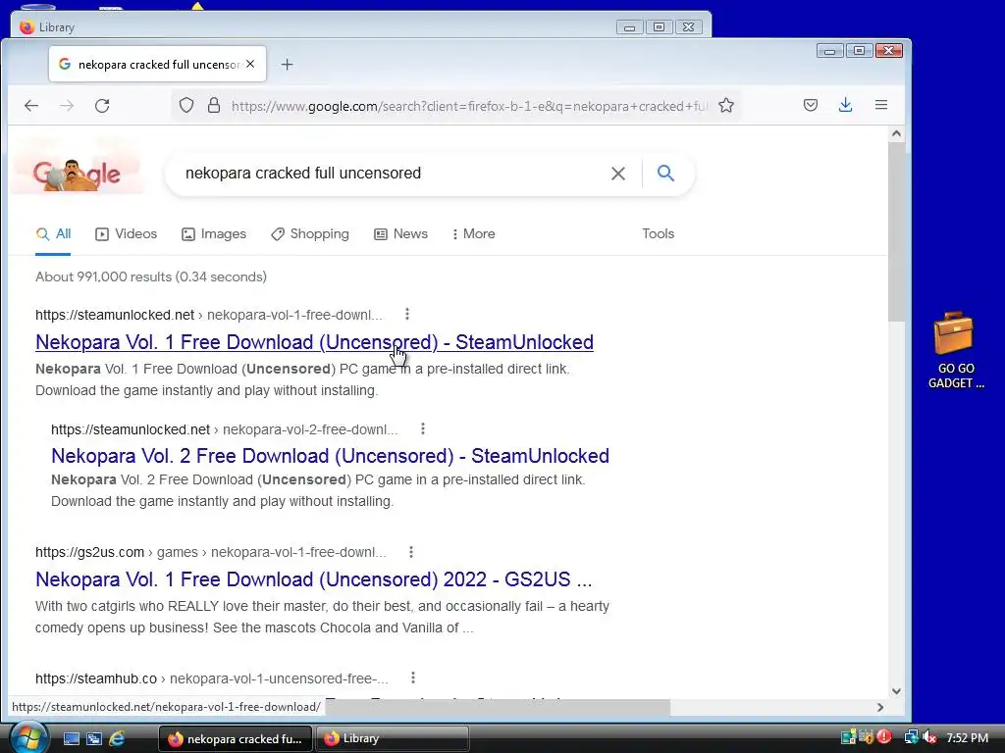Click Show Desktop quick launch icon
1005x753 pixels.
click(x=71, y=738)
